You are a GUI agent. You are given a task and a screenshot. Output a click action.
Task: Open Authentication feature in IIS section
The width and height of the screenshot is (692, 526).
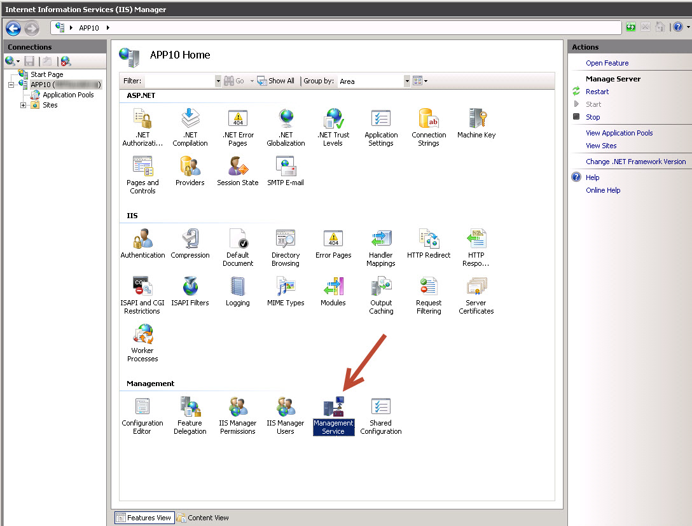point(142,244)
